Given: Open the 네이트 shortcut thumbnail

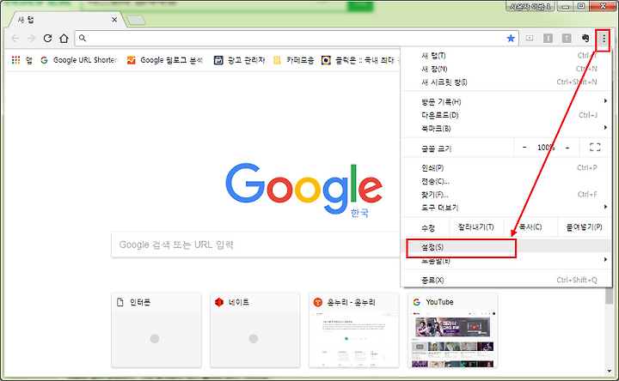Looking at the screenshot, I should tap(255, 330).
